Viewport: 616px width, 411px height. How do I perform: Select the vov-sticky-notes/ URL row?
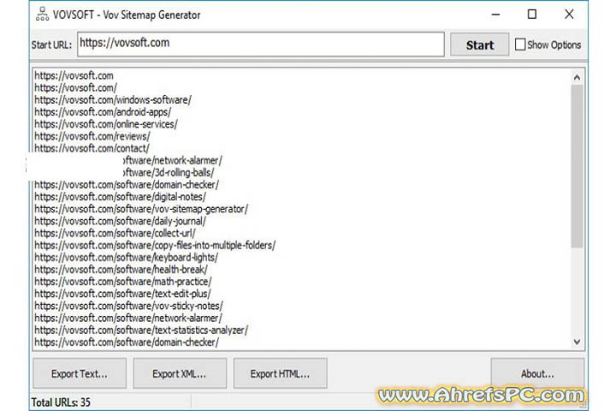pyautogui.click(x=129, y=306)
